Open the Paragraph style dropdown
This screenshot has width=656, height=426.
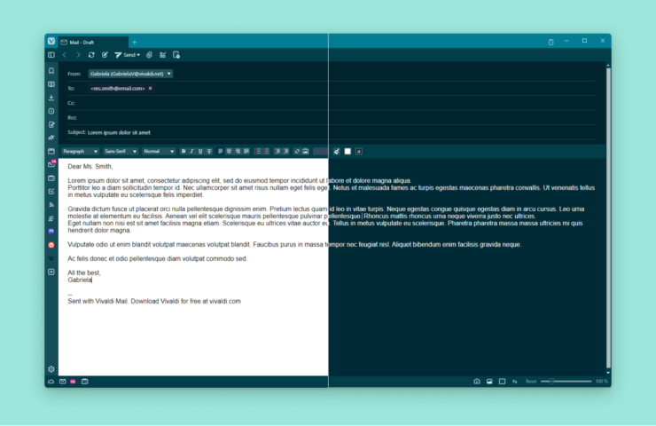coord(80,151)
